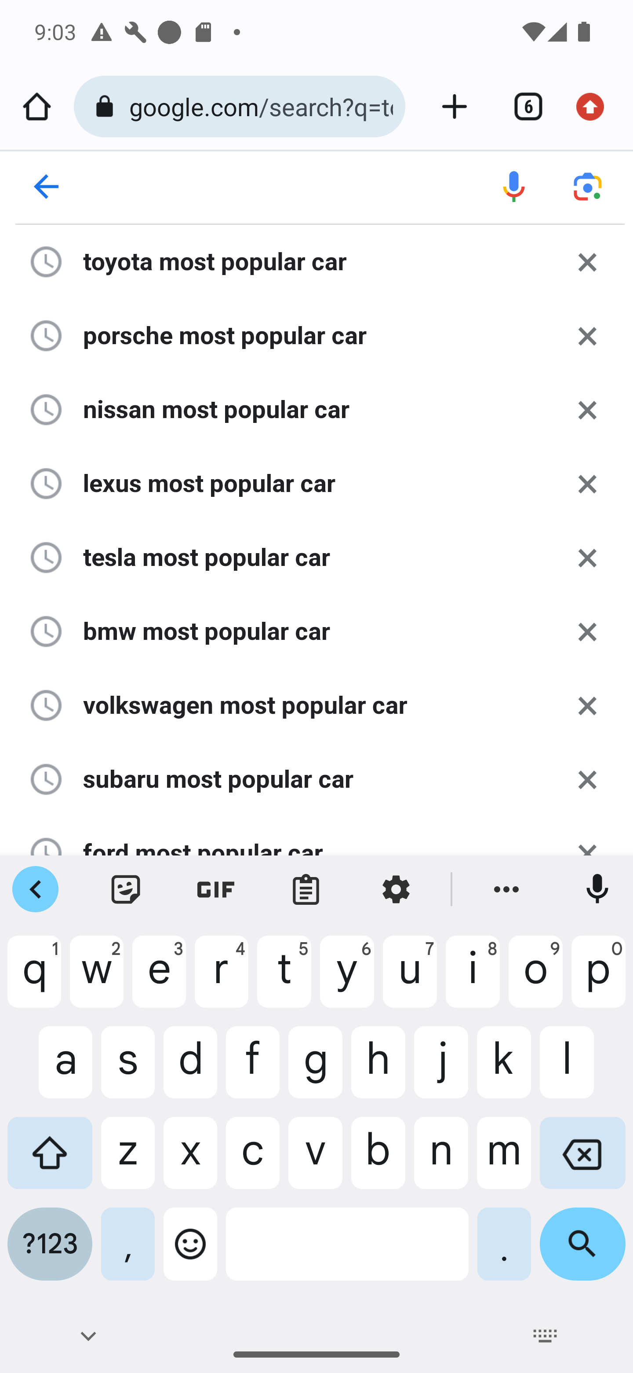Toggle the Shift key on keyboard
Viewport: 633px width, 1373px height.
50,1153
